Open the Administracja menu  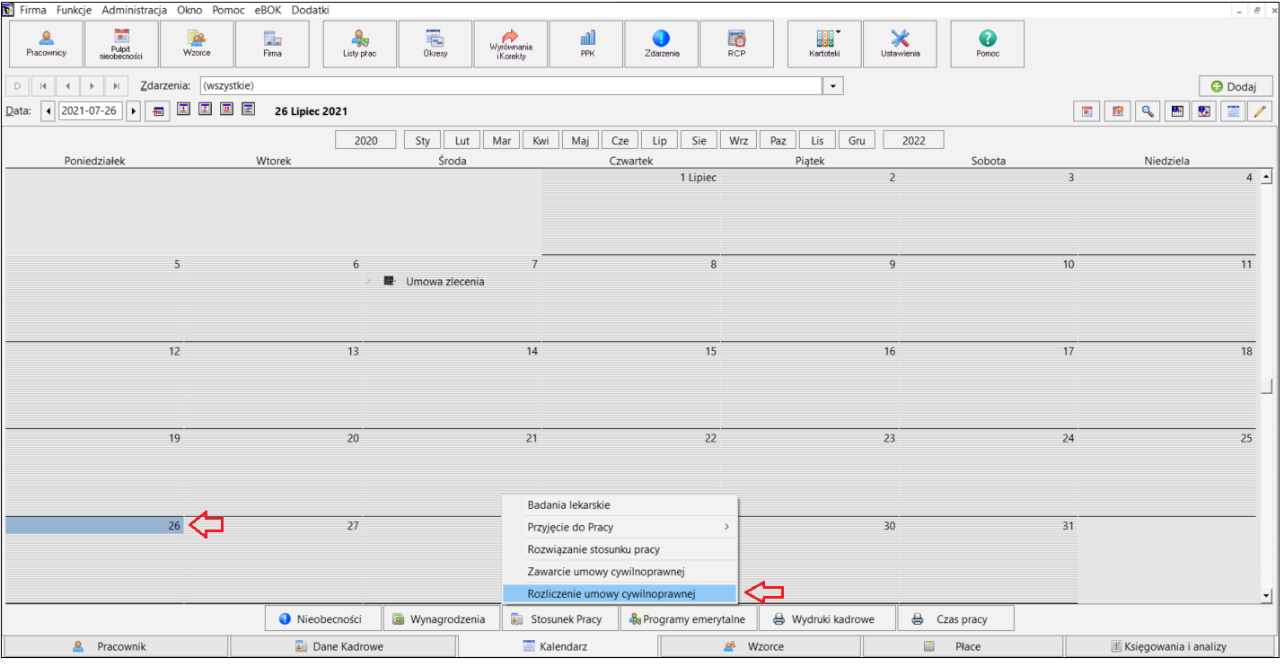[x=134, y=10]
